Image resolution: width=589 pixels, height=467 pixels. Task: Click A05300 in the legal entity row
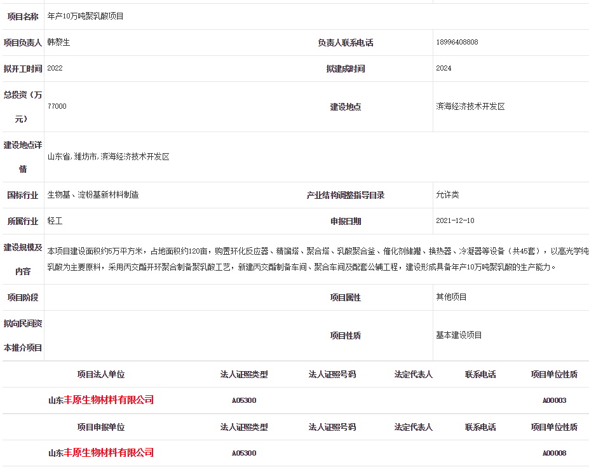tap(244, 400)
